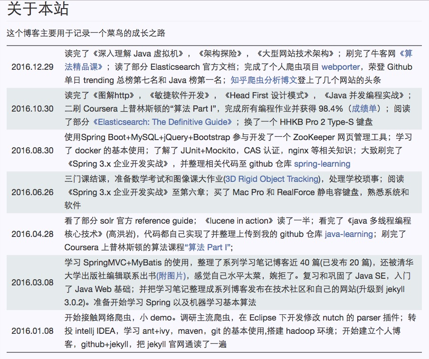Open Elasticsearch: The Definitive Guide link
429x359 pixels.
point(163,122)
